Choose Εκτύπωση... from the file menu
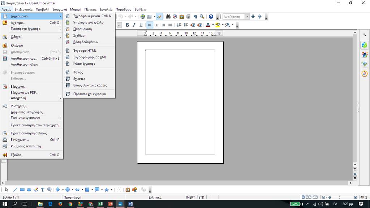This screenshot has width=370, height=208. click(x=32, y=140)
